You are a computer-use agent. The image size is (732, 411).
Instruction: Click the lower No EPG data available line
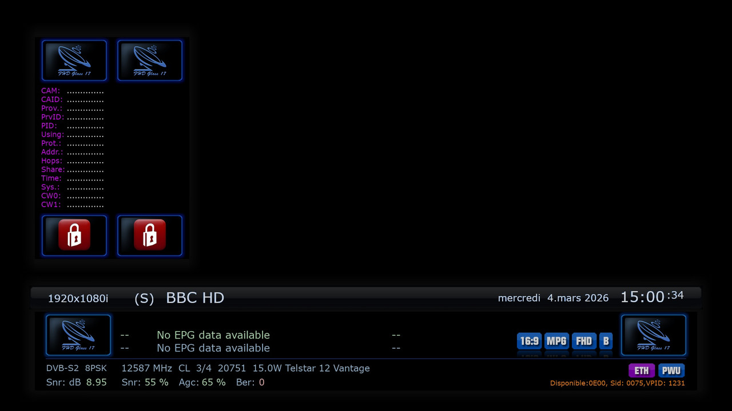(x=213, y=348)
